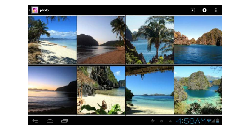Tap the USB debugging bug status icon
The height and width of the screenshot is (125, 248).
coord(153,121)
